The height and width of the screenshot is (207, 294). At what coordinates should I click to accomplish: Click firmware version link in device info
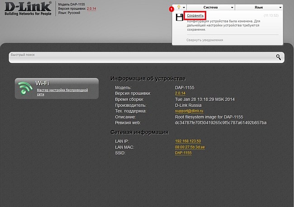pos(180,93)
